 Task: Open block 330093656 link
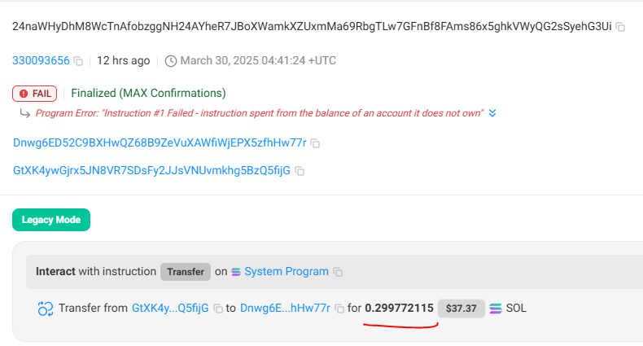41,61
